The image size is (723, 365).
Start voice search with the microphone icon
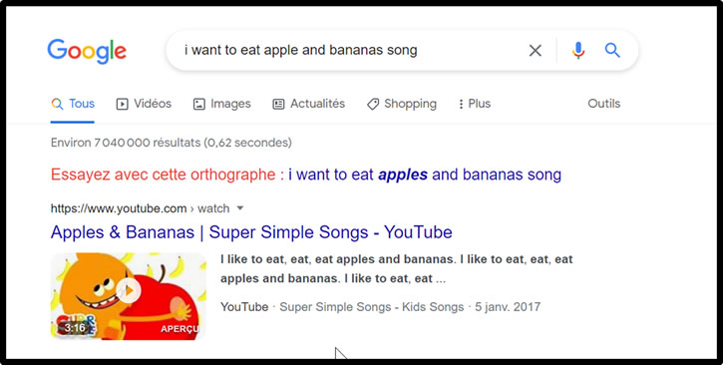coord(578,50)
